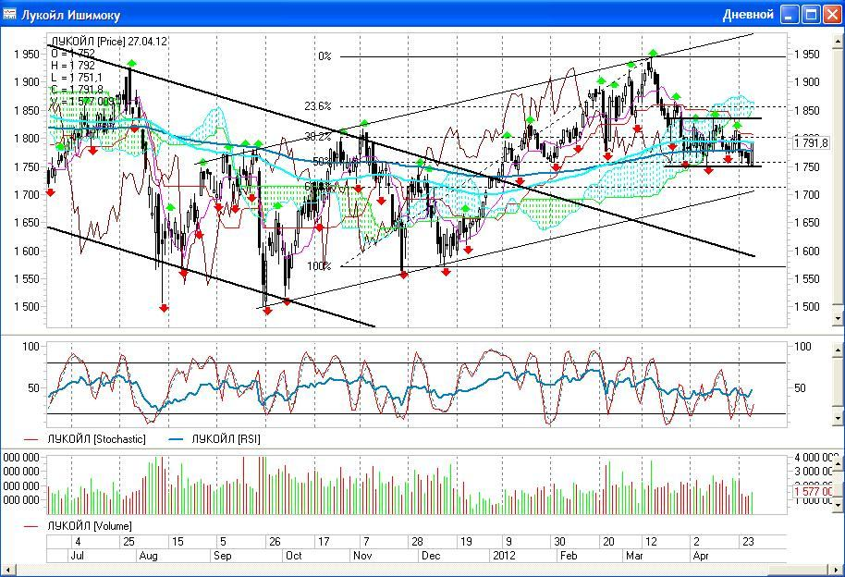The height and width of the screenshot is (577, 845).
Task: Click the Sep month label on time axis
Action: 223,556
